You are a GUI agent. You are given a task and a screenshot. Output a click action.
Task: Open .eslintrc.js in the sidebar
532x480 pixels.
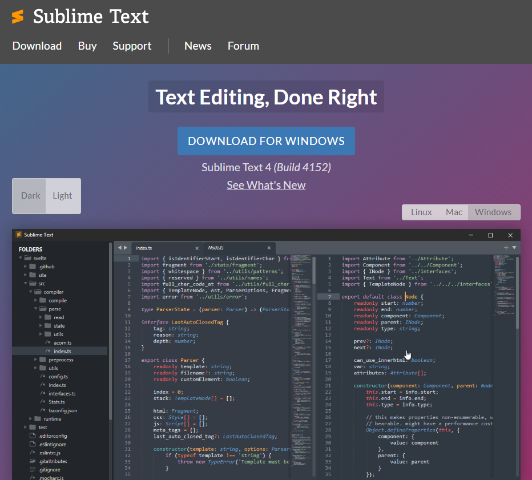50,453
